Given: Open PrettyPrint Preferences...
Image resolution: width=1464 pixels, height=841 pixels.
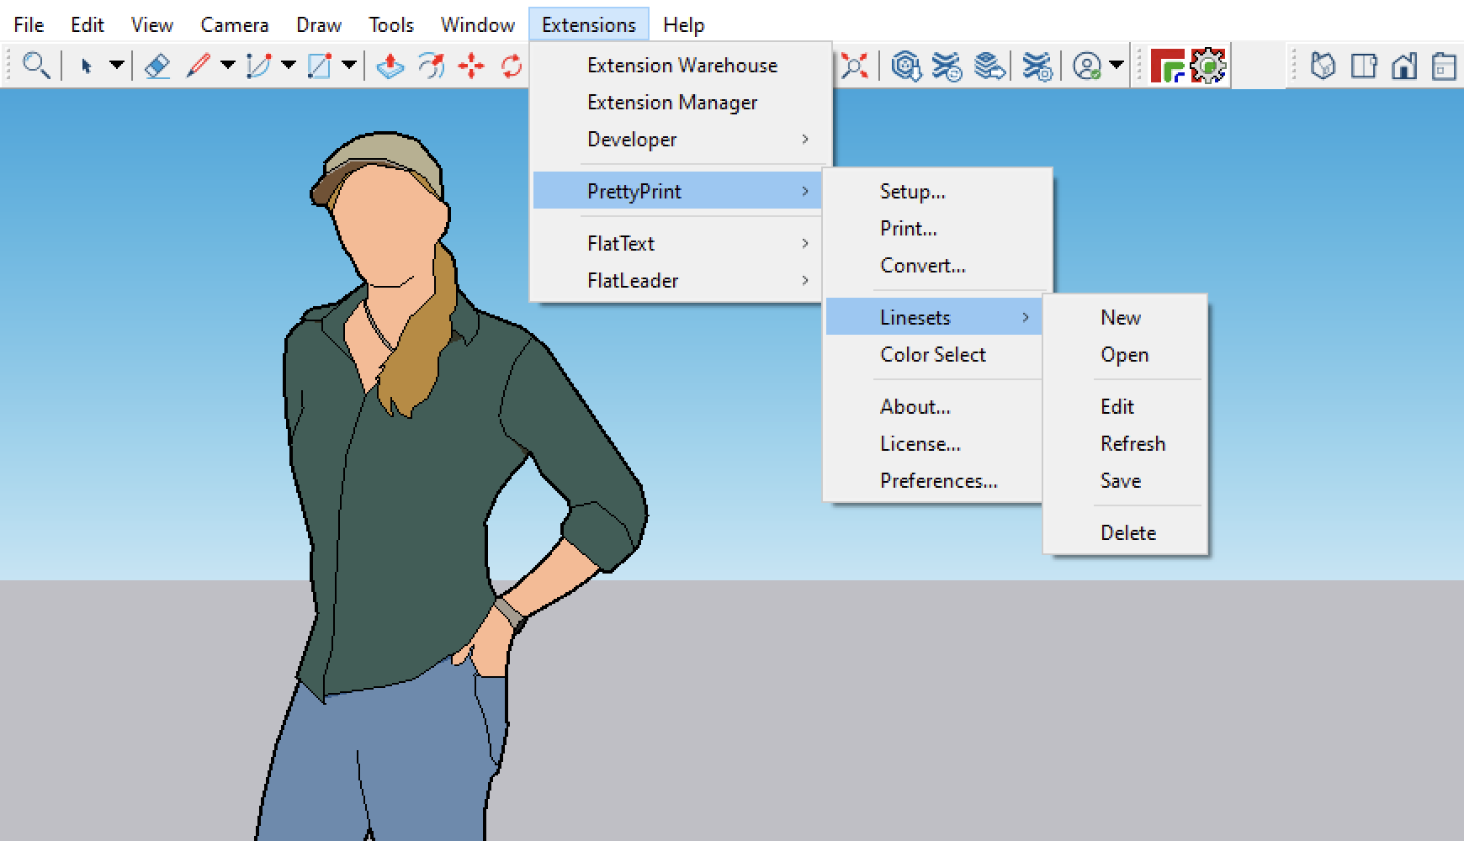Looking at the screenshot, I should (938, 481).
